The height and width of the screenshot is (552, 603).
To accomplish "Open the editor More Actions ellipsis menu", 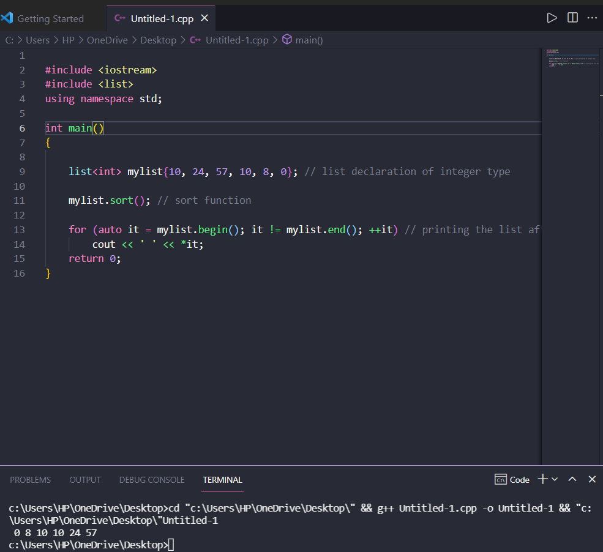I will point(592,18).
